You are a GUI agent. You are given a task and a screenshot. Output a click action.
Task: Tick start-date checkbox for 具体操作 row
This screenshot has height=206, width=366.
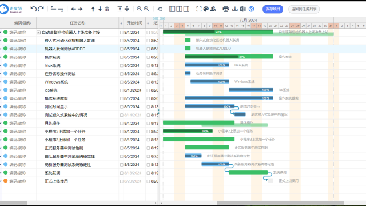pos(122,124)
